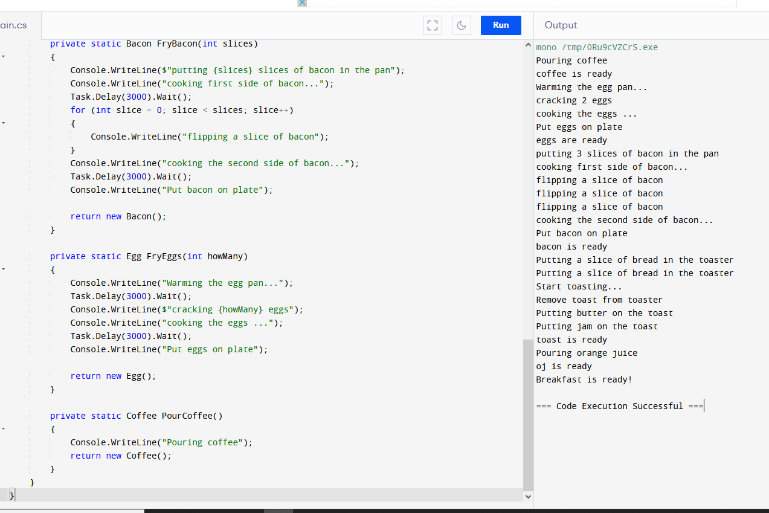This screenshot has height=513, width=769.
Task: Click the 'Code Execution Successful' output line
Action: click(619, 406)
